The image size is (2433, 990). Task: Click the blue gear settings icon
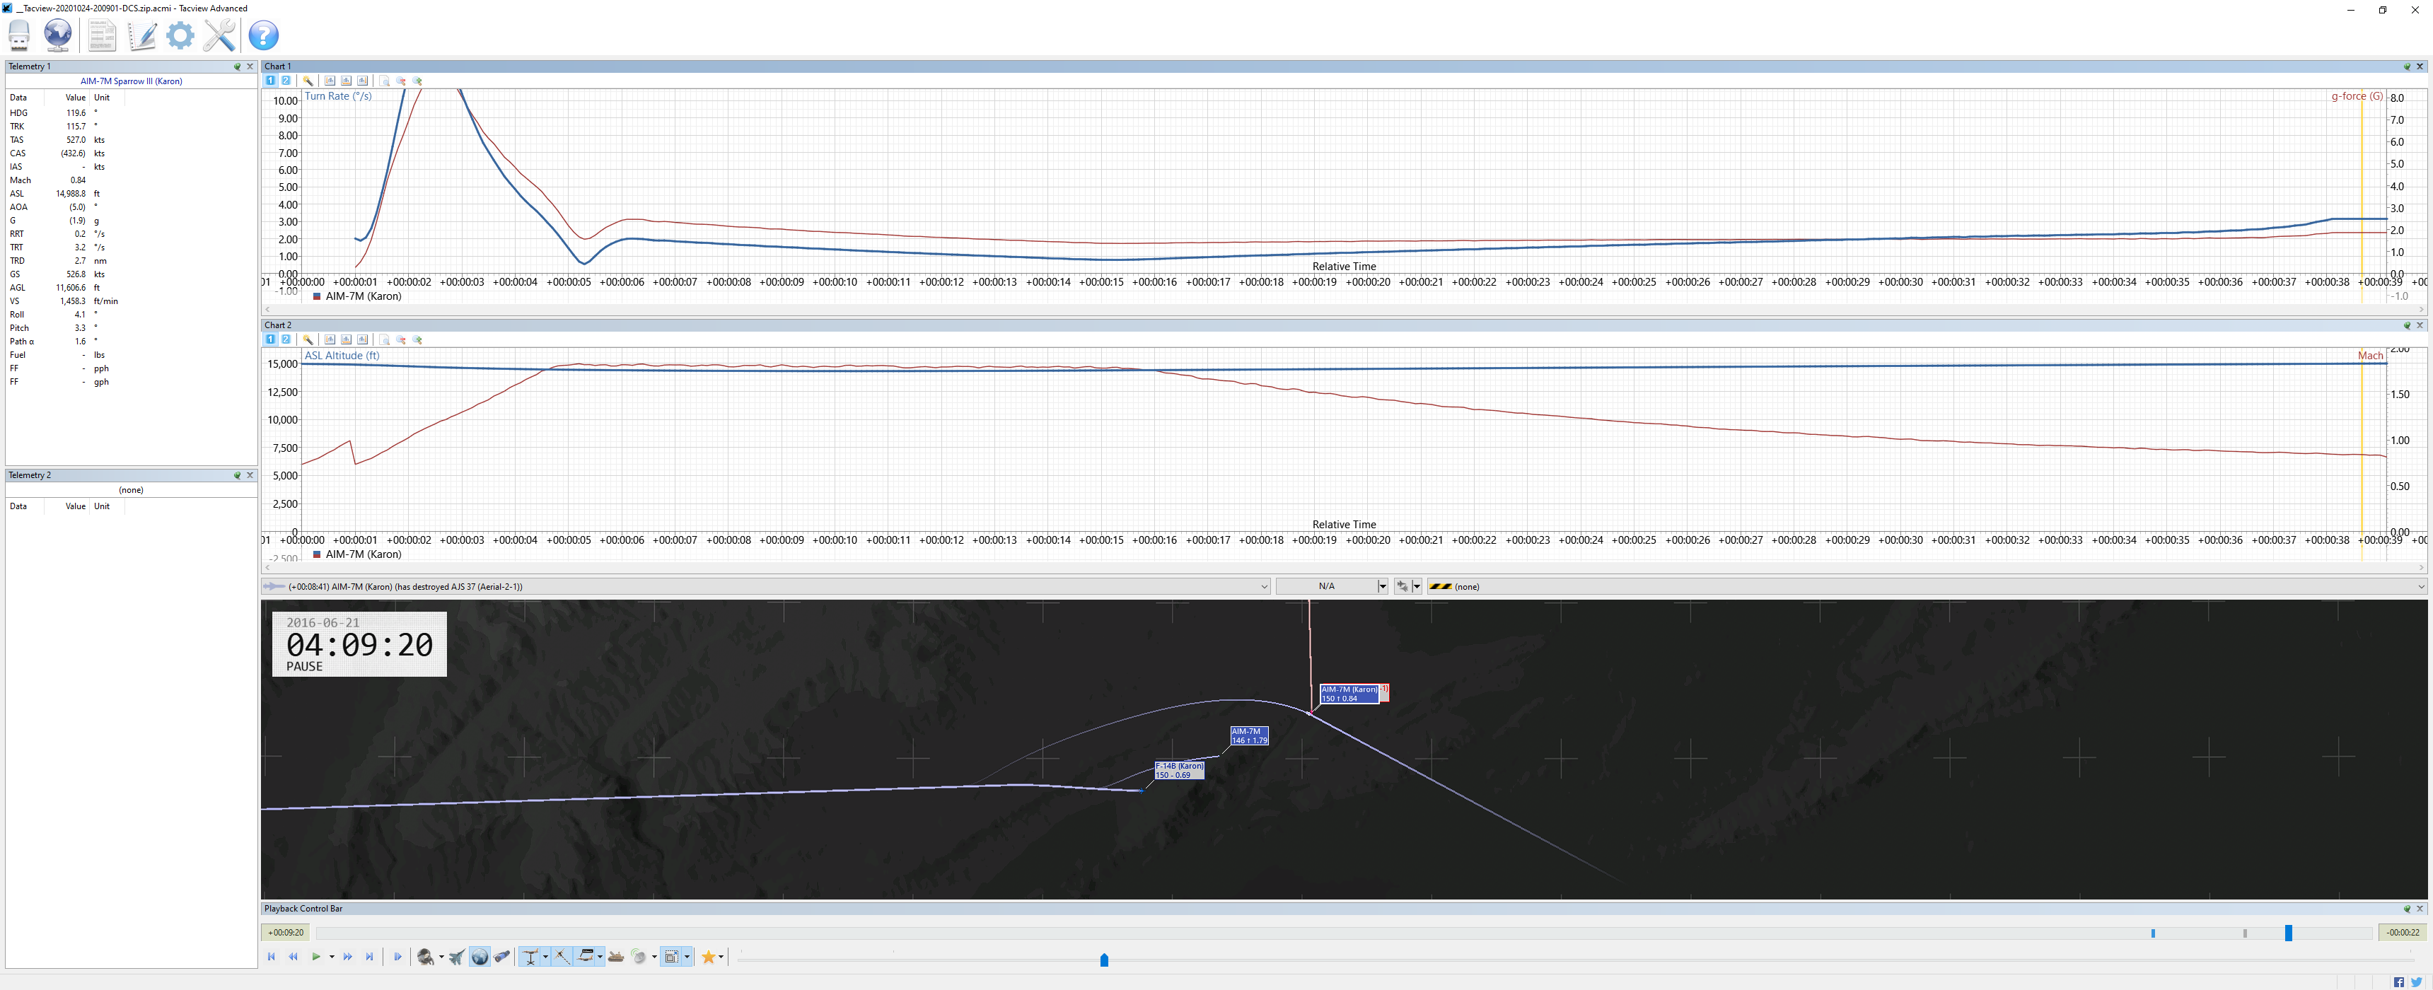180,35
